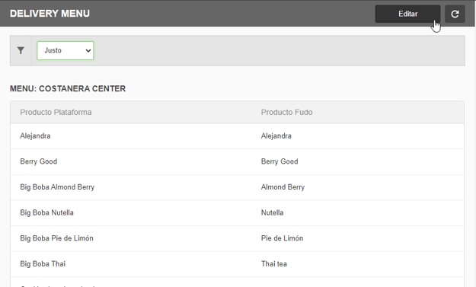
Task: Click the Editar button
Action: tap(407, 14)
